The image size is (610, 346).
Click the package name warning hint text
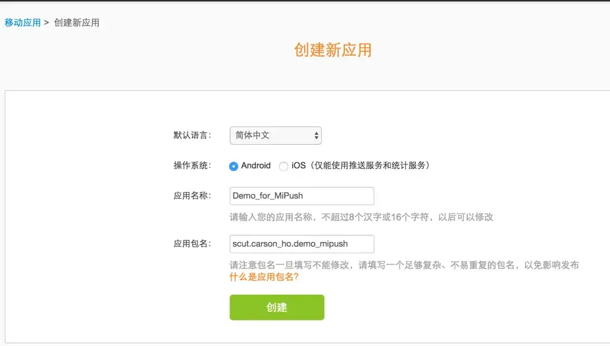click(404, 265)
